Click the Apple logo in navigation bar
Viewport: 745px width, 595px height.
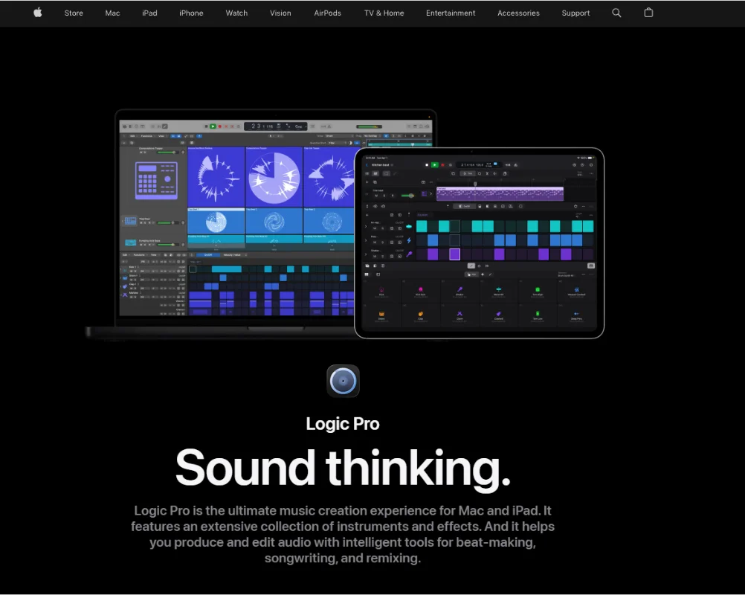pyautogui.click(x=38, y=13)
